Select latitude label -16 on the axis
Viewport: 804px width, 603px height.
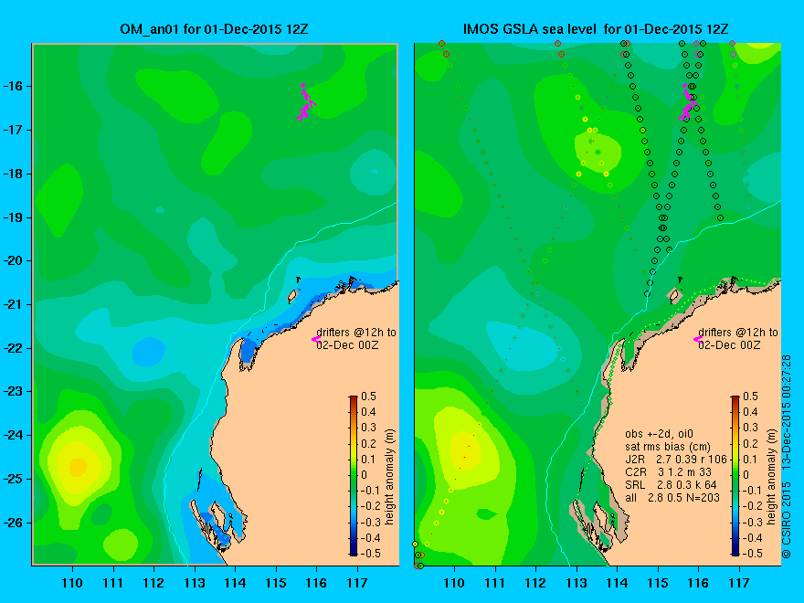pyautogui.click(x=14, y=86)
